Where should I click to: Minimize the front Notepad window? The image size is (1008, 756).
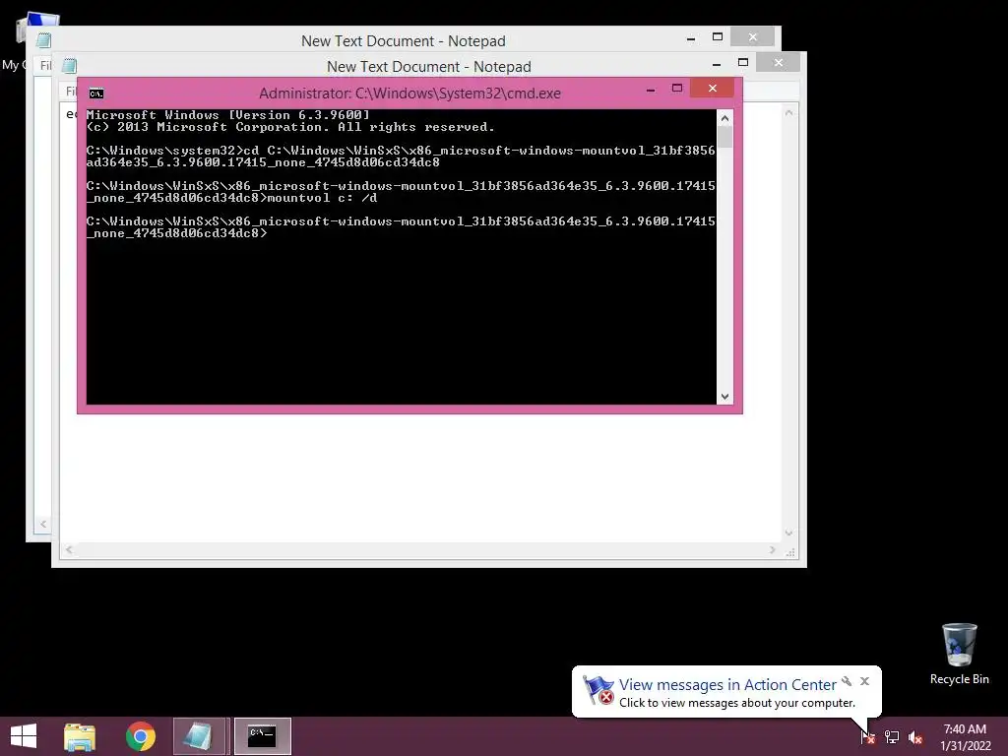[x=717, y=63]
